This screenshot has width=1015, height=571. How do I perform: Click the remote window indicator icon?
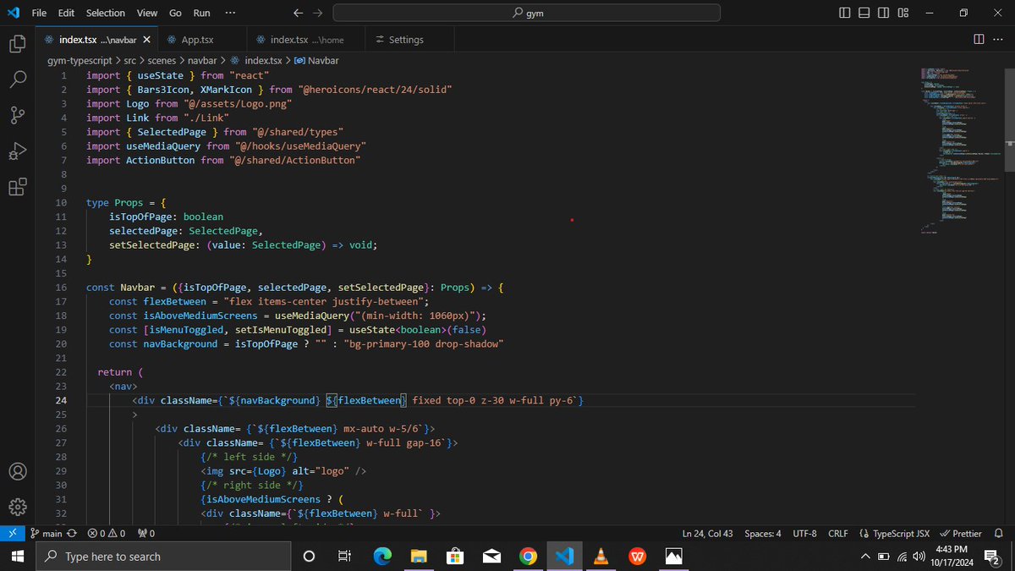(12, 534)
